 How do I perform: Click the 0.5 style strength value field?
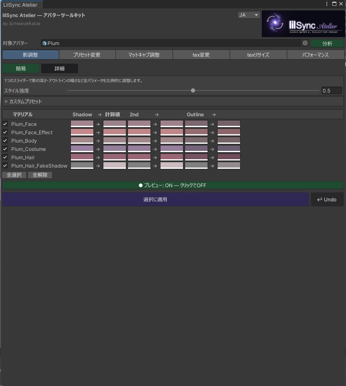pyautogui.click(x=332, y=90)
